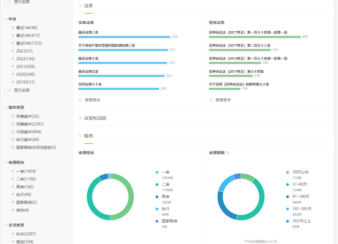Click 民事诉讼法(2012修正)第一百七十条第一款第一项 entry
The height and width of the screenshot is (244, 338).
coord(248,58)
